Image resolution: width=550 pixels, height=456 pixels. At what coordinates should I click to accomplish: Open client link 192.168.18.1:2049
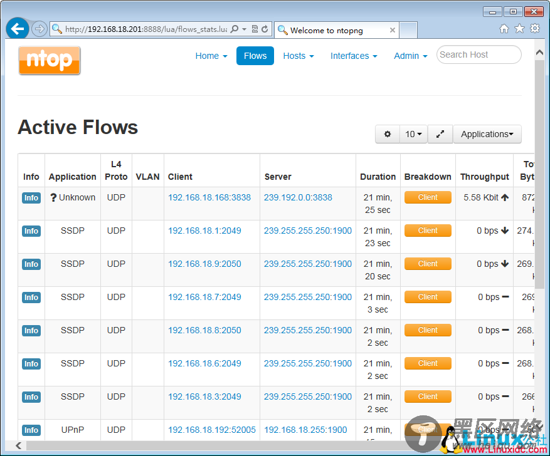point(204,231)
